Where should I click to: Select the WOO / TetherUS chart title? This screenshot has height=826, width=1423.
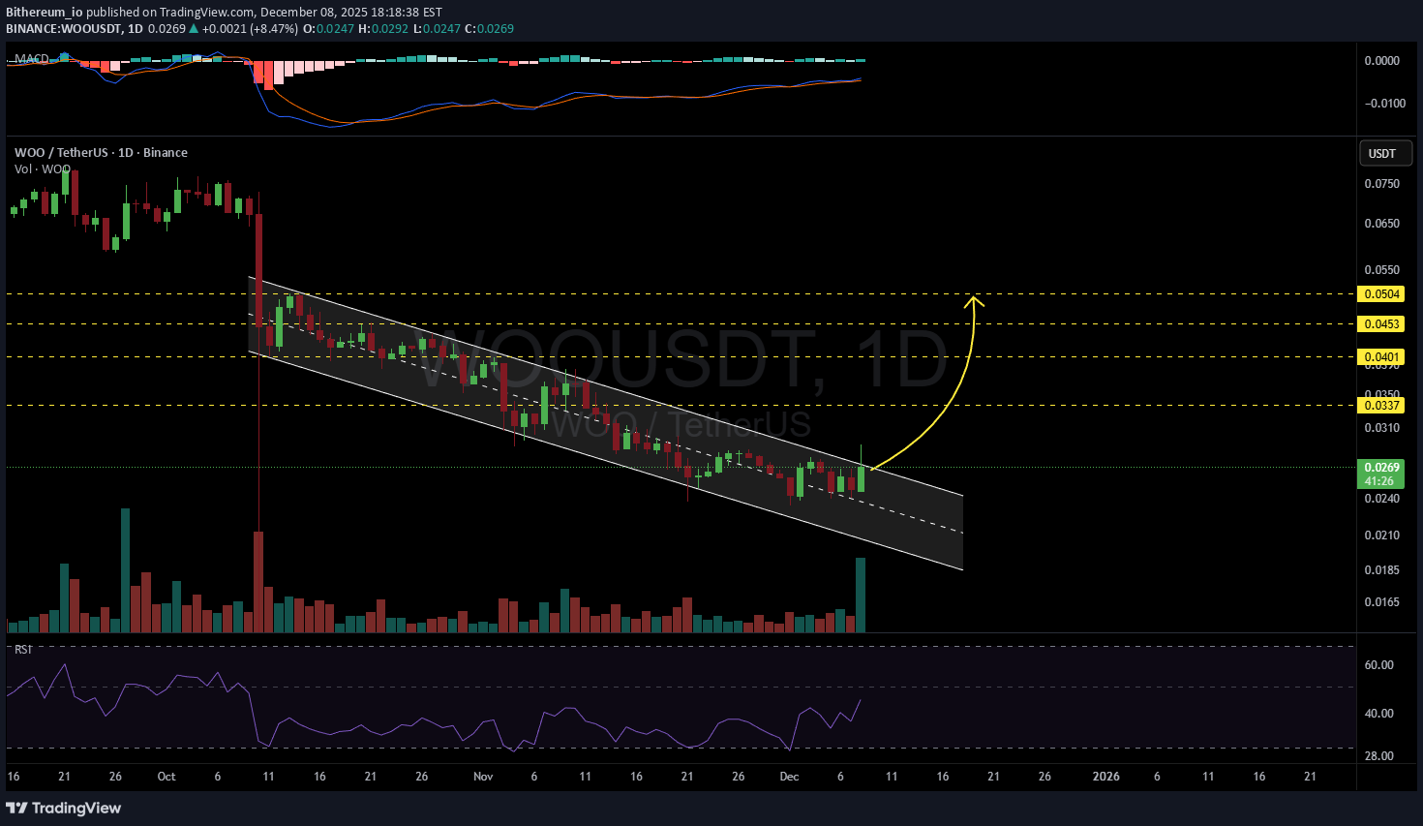click(x=101, y=152)
